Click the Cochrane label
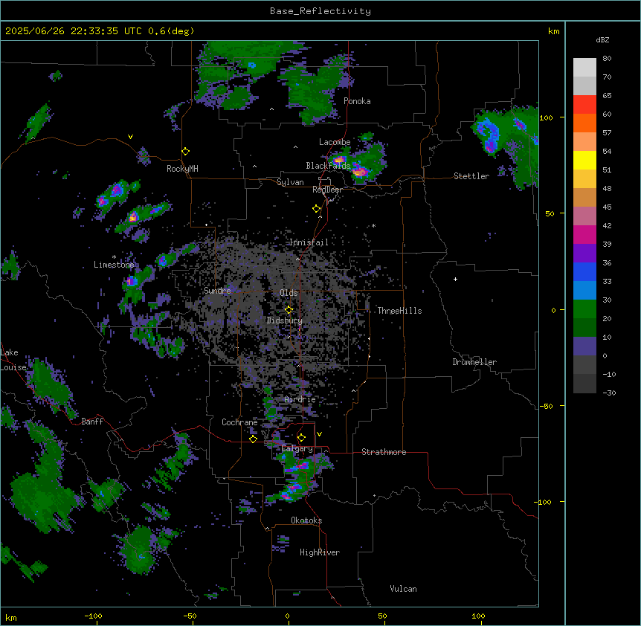 coord(239,422)
